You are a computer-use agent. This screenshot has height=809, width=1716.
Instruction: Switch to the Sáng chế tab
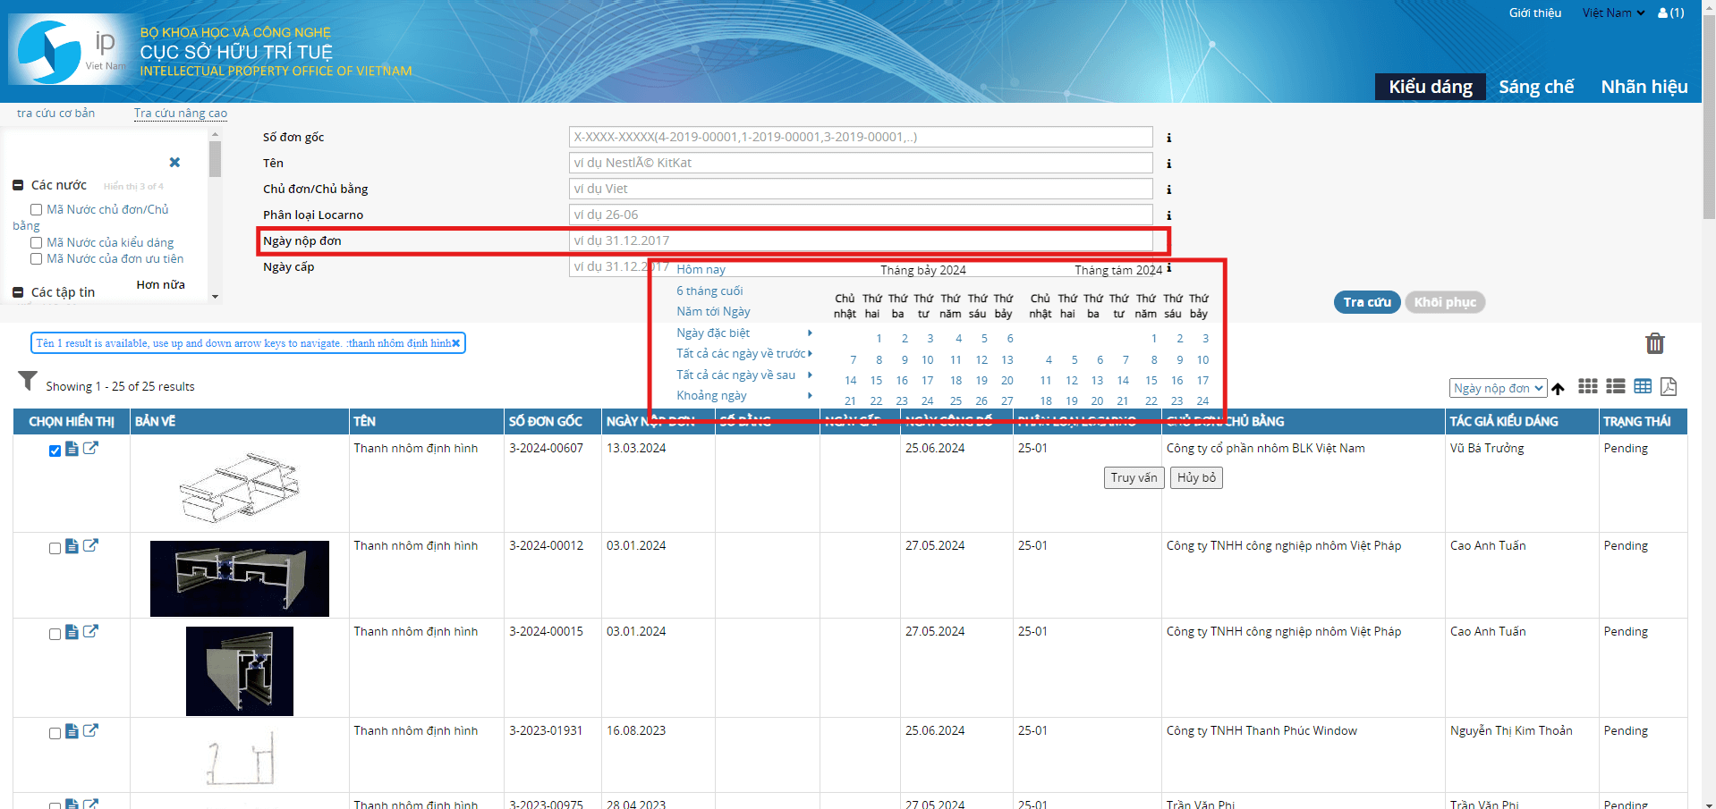point(1535,87)
